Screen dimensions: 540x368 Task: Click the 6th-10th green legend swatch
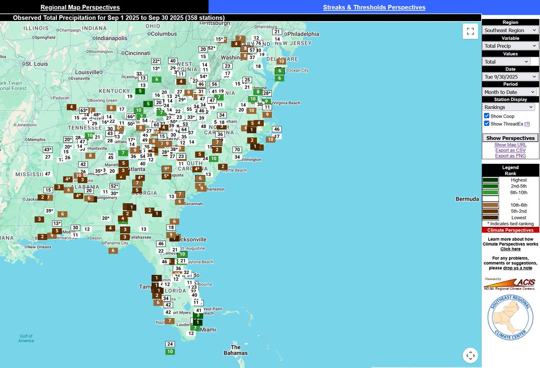[490, 193]
